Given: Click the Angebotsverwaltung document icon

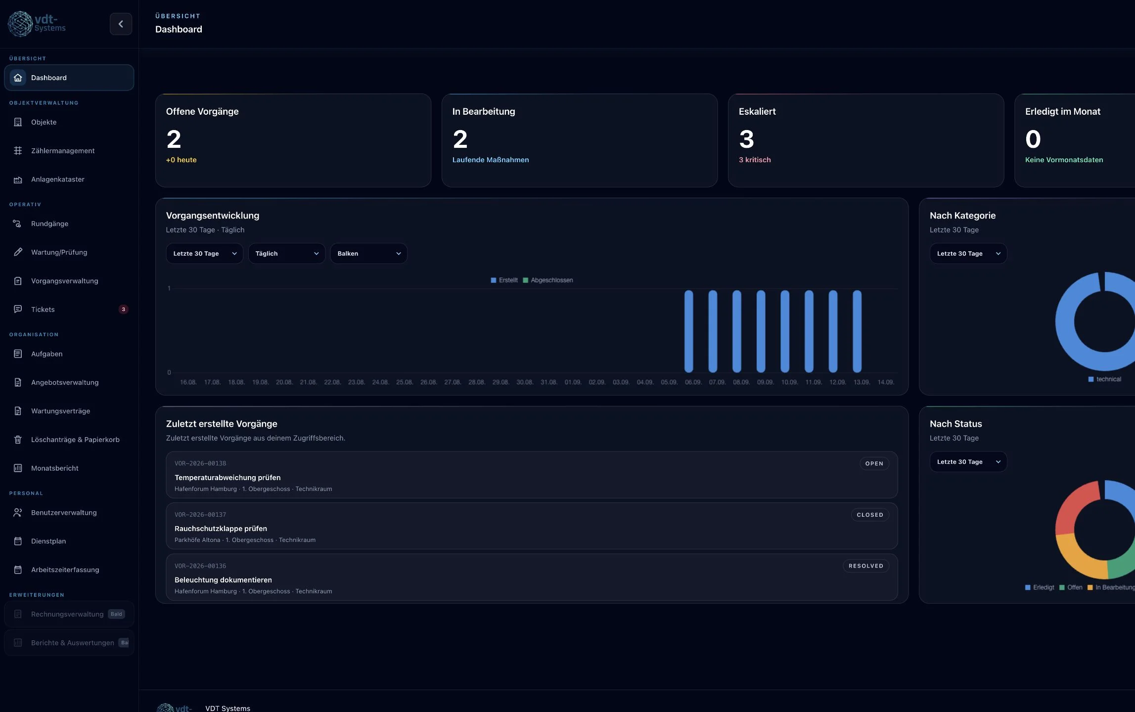Looking at the screenshot, I should pyautogui.click(x=18, y=382).
